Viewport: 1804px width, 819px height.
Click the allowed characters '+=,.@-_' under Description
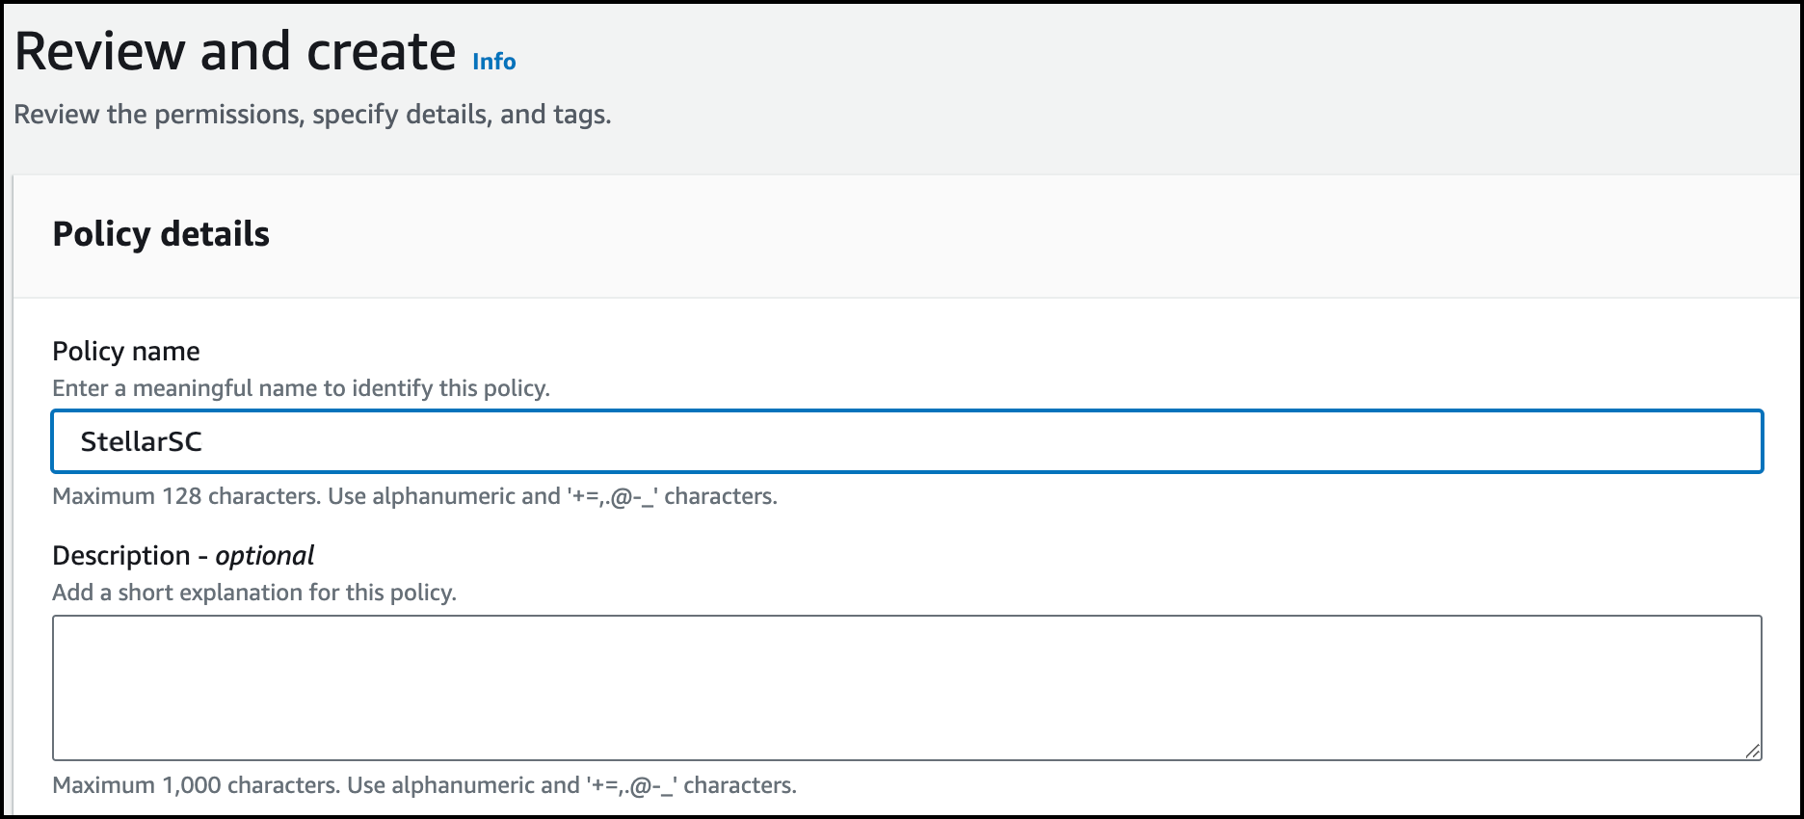click(631, 785)
